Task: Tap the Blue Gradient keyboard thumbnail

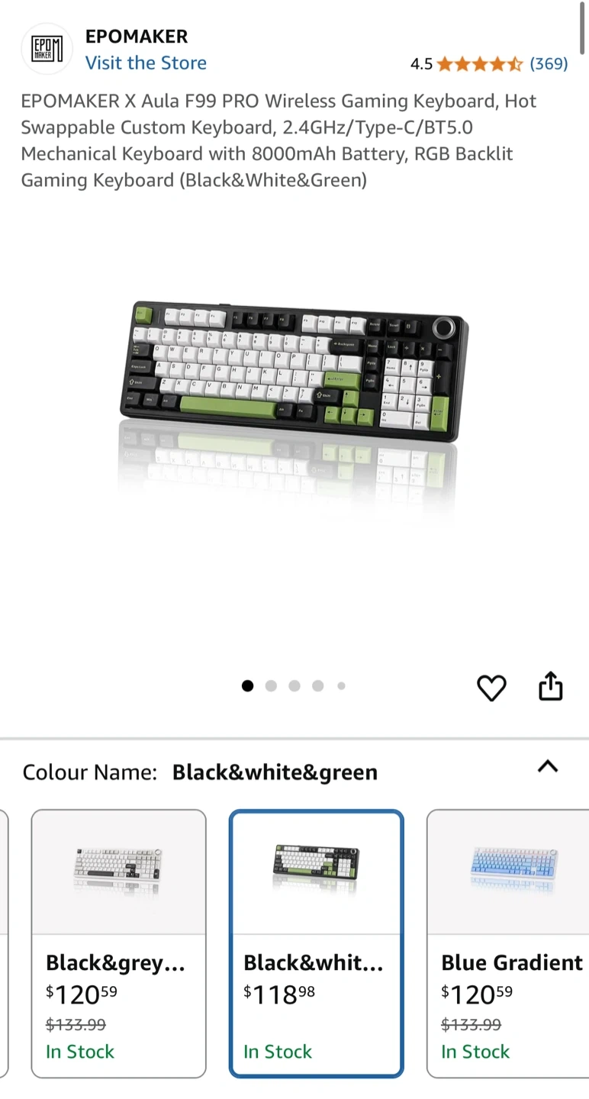Action: point(515,869)
